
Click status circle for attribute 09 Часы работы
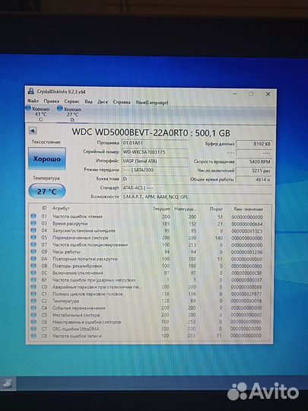click(x=33, y=251)
